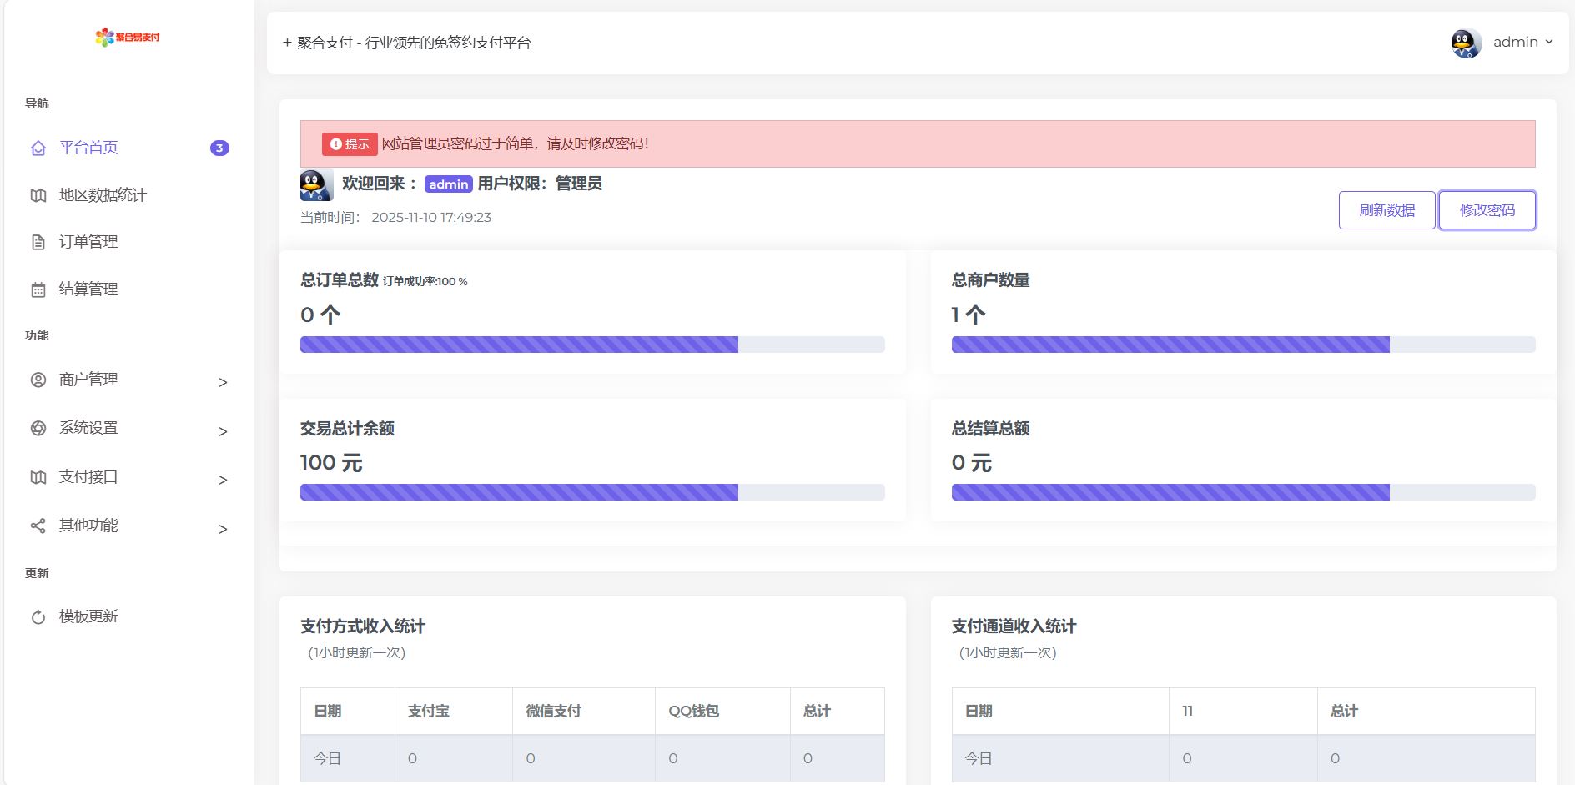Click the refresh icon for 模板更新
1575x785 pixels.
[38, 617]
